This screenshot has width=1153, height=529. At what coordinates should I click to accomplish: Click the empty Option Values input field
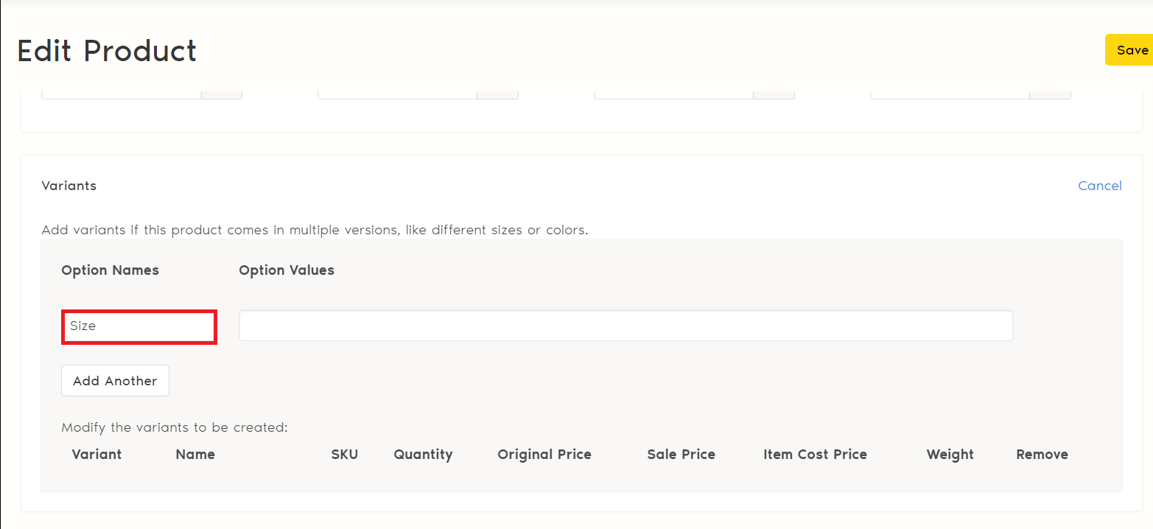click(x=625, y=326)
